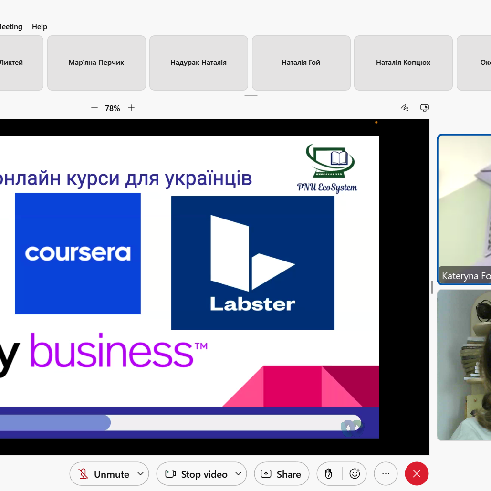491x491 pixels.
Task: Toggle camera off with Stop video
Action: click(197, 474)
